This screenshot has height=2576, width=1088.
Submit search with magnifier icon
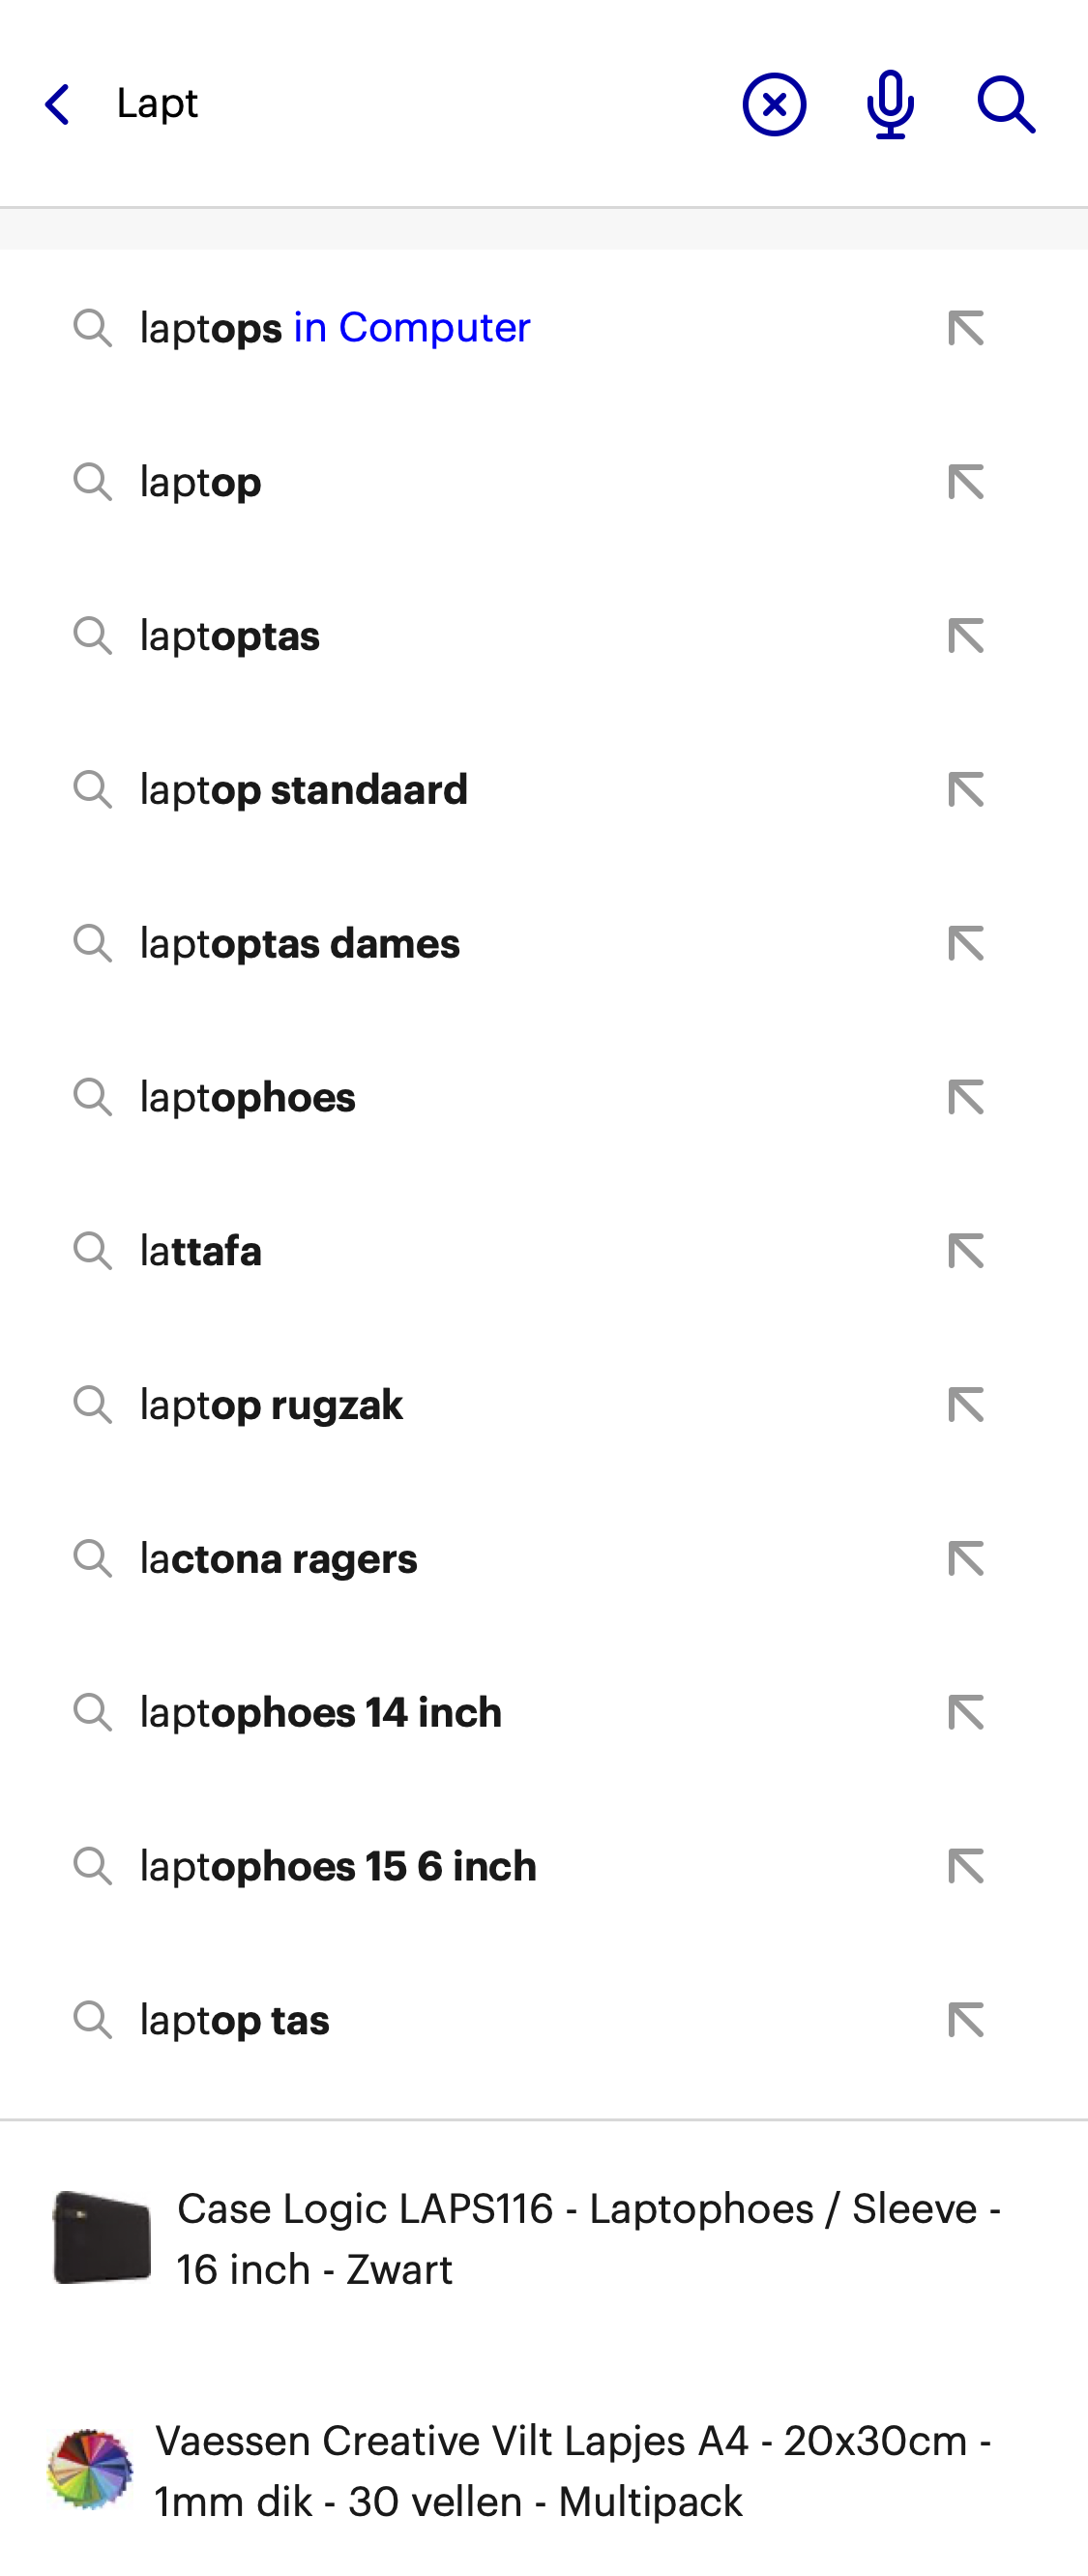[x=1005, y=104]
